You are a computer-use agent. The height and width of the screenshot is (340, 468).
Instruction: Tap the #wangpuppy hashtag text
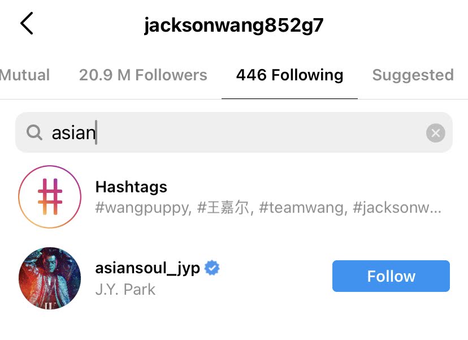(144, 208)
